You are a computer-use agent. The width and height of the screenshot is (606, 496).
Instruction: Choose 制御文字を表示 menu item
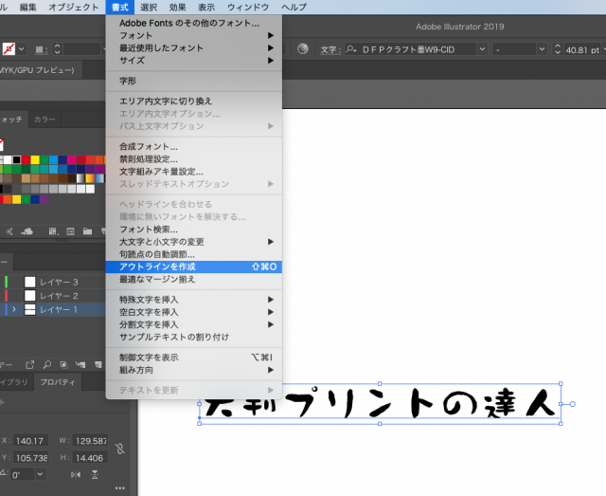tap(193, 358)
